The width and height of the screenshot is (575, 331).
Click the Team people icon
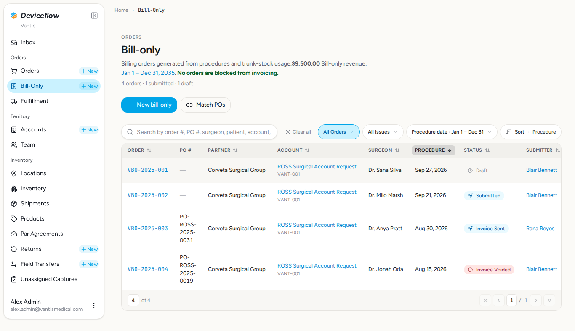click(x=14, y=145)
